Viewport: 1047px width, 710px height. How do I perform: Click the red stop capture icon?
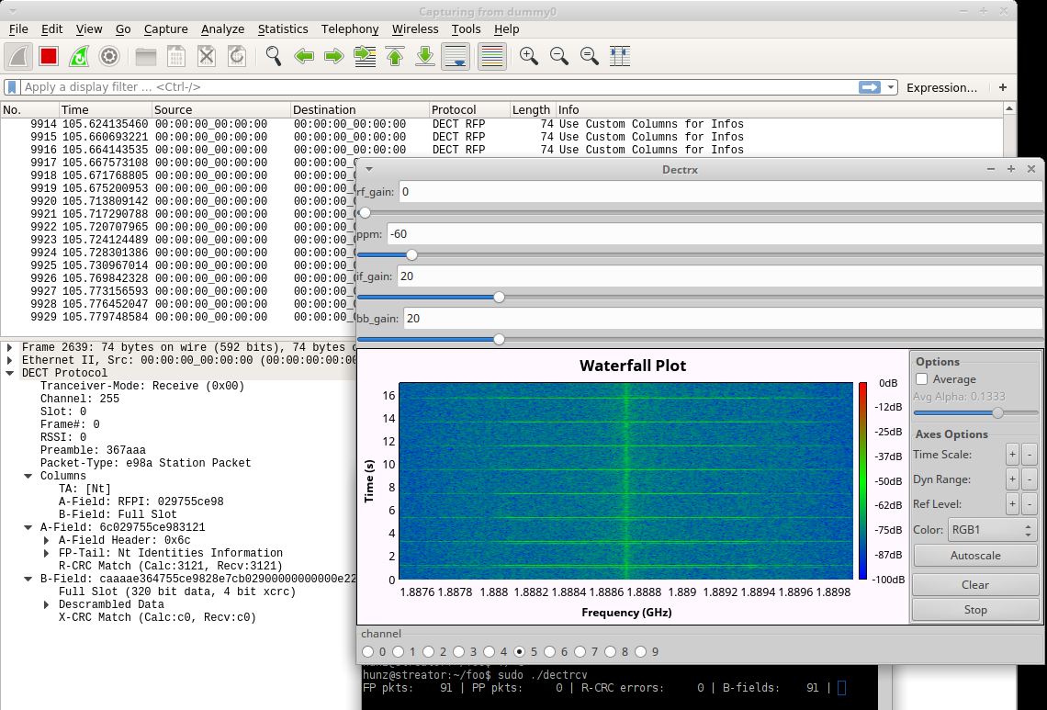tap(49, 57)
